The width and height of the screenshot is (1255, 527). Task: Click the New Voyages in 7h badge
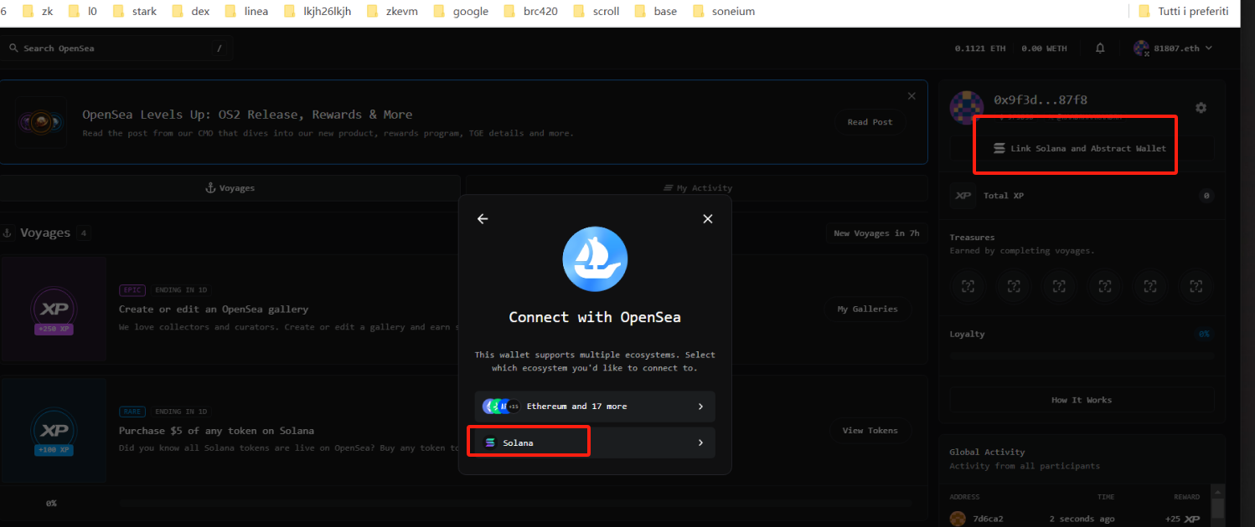[x=875, y=233]
